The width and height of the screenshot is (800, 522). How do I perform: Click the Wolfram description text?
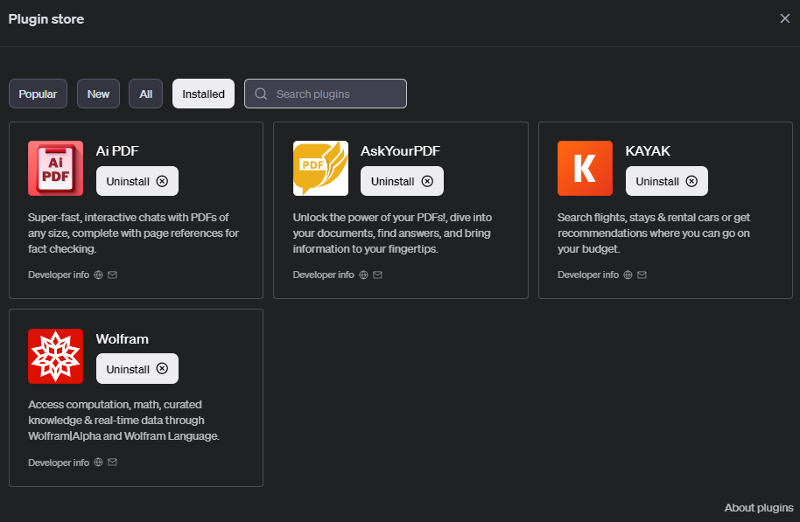coord(123,421)
